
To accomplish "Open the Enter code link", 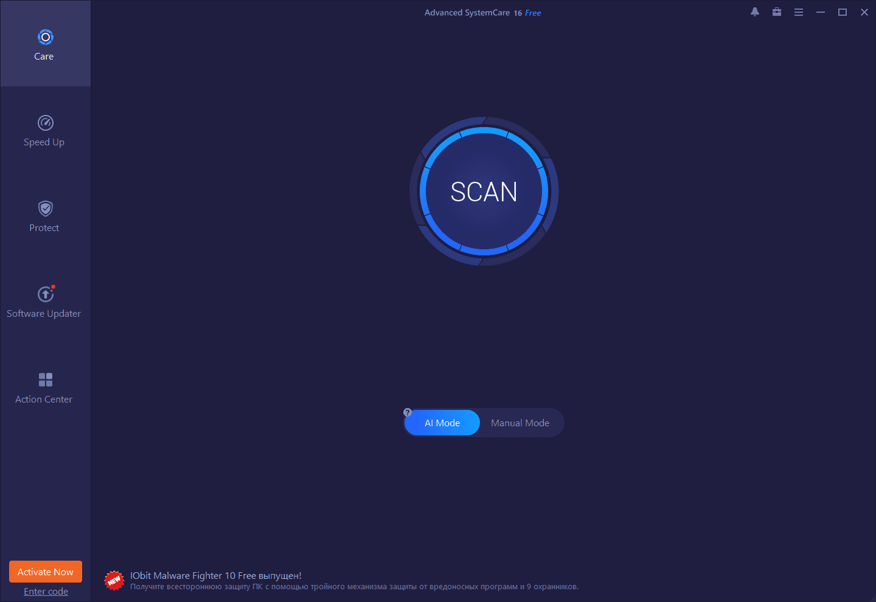I will point(46,592).
